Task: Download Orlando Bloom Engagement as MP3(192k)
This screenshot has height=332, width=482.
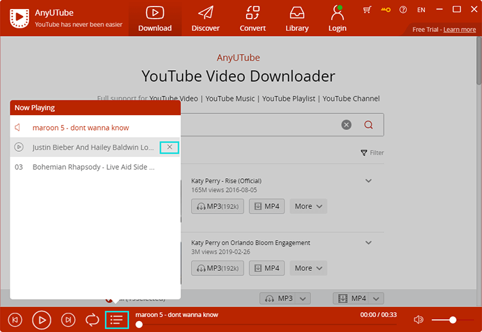Action: pyautogui.click(x=218, y=268)
